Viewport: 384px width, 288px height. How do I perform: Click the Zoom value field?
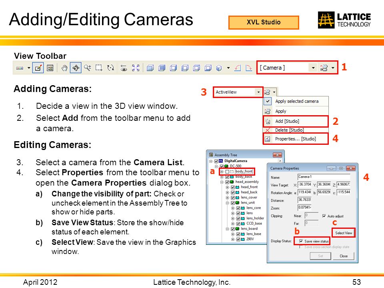click(304, 208)
